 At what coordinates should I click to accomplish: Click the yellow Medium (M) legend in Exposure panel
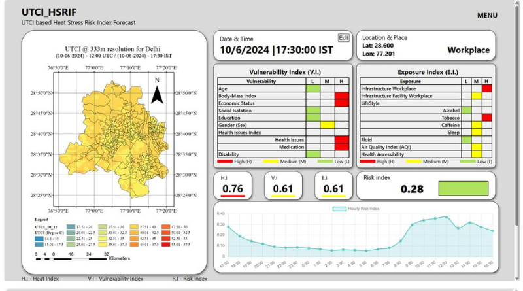[428, 162]
